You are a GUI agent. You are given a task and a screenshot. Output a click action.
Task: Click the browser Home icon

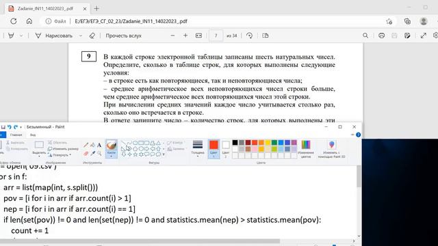29,21
